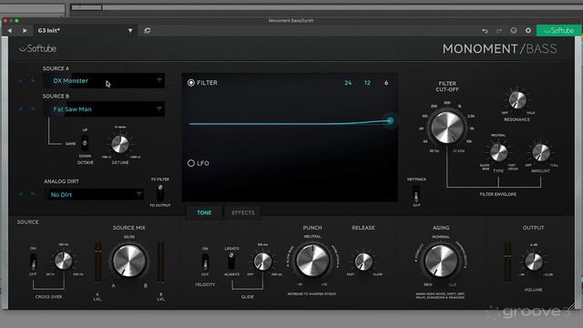
Task: Switch to the EFFECTS tab
Action: pyautogui.click(x=243, y=212)
